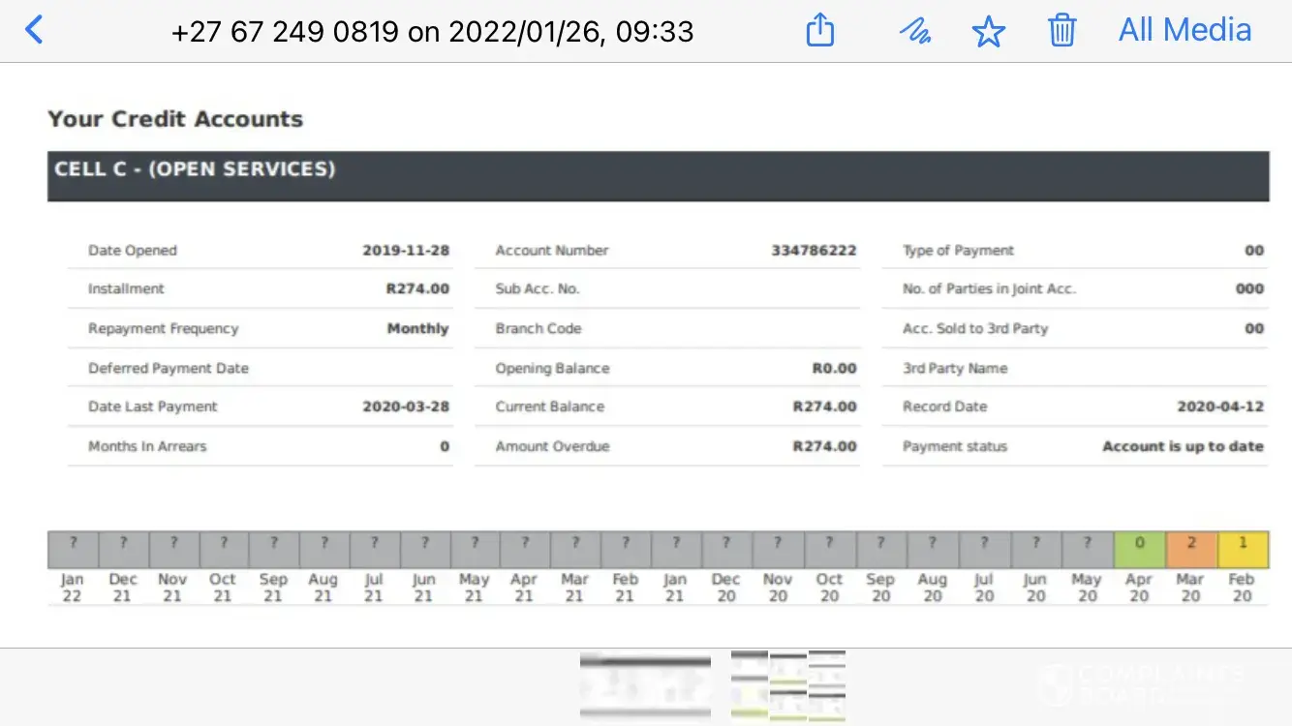Tap the 'Account is up to date' status
Image resolution: width=1292 pixels, height=726 pixels.
pyautogui.click(x=1183, y=446)
